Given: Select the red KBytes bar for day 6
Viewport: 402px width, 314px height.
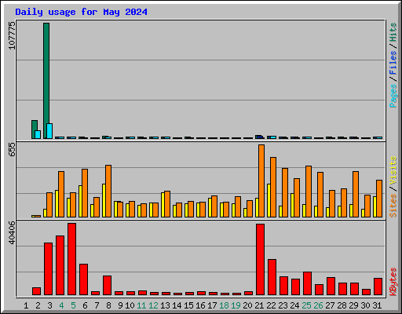Looking at the screenshot, I should click(x=84, y=279).
